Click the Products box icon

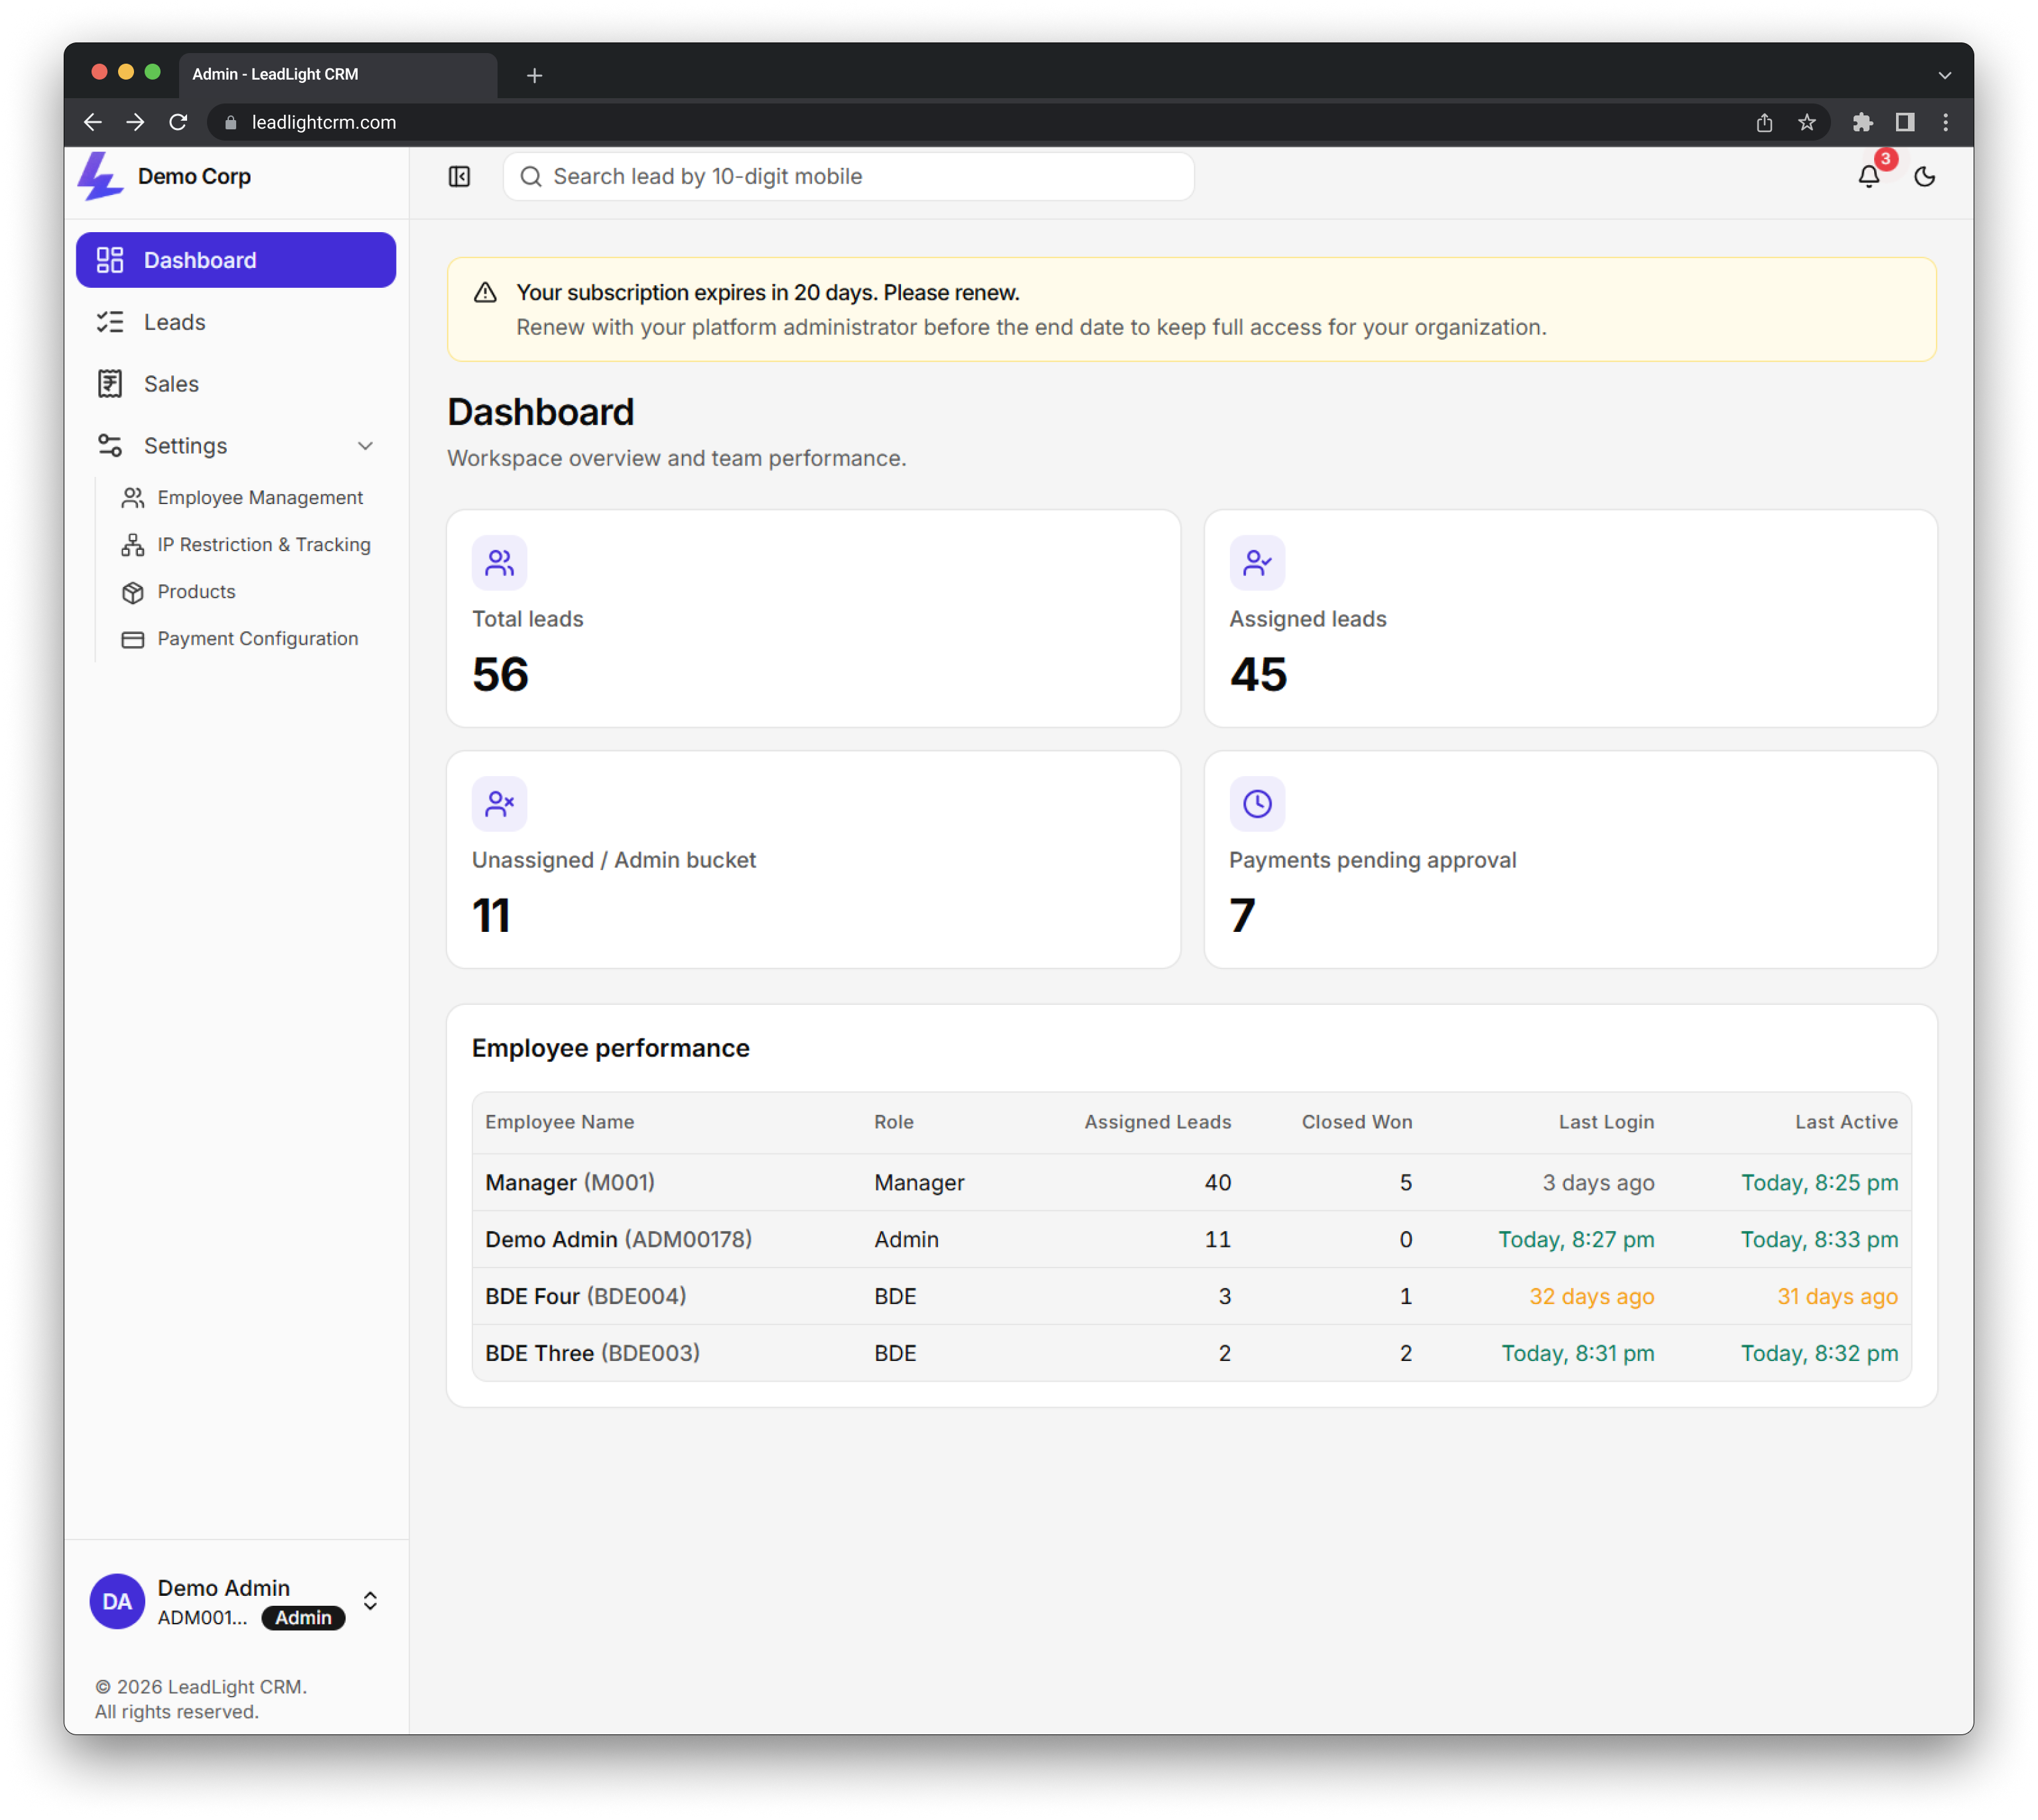pyautogui.click(x=133, y=593)
